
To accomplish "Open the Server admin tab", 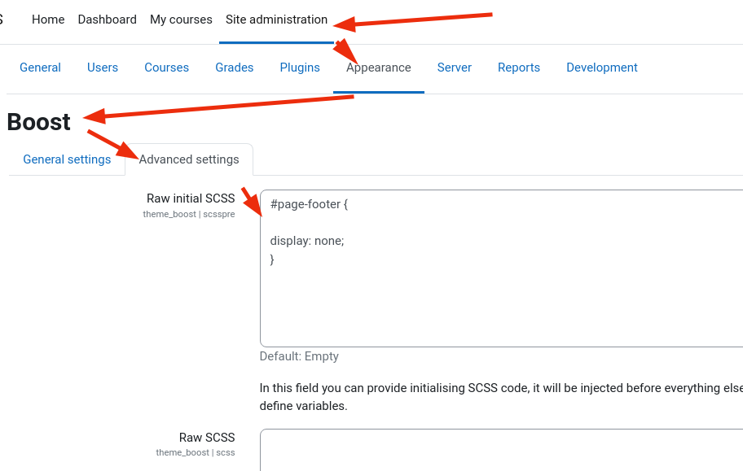I will point(454,68).
